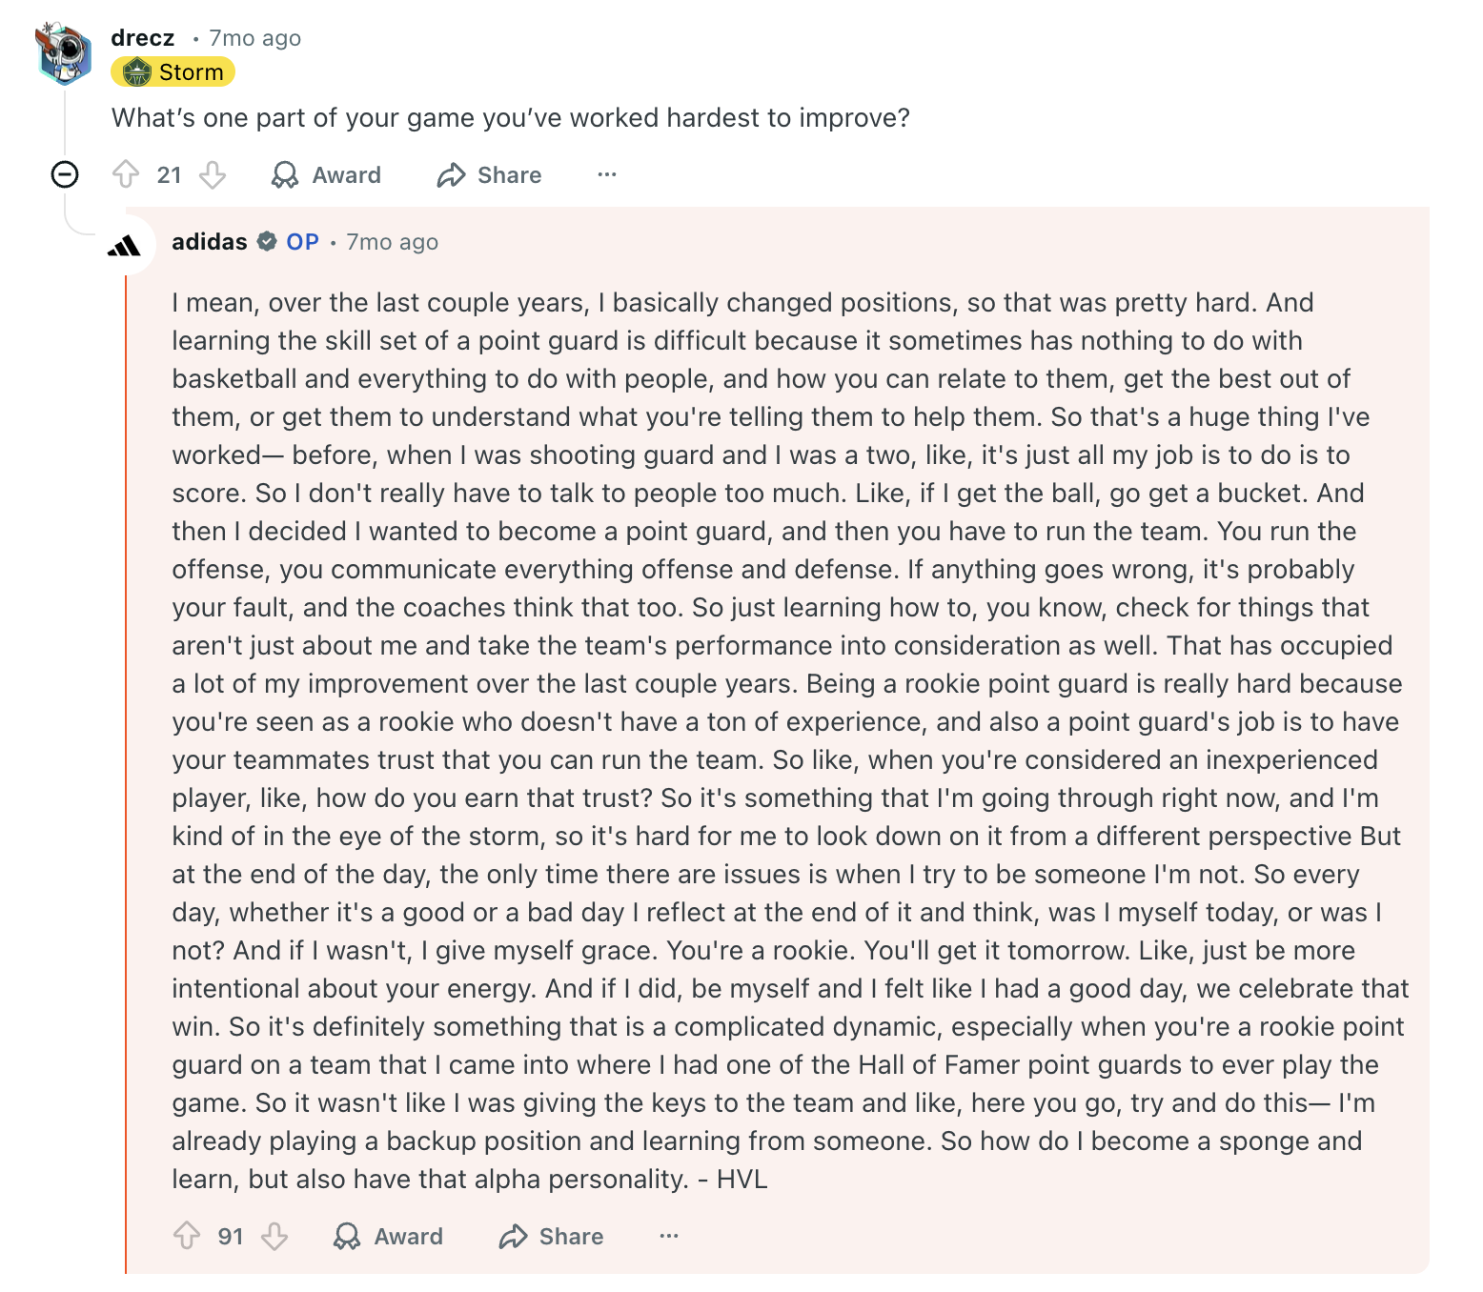
Task: Open the adidas user profile link
Action: (x=210, y=242)
